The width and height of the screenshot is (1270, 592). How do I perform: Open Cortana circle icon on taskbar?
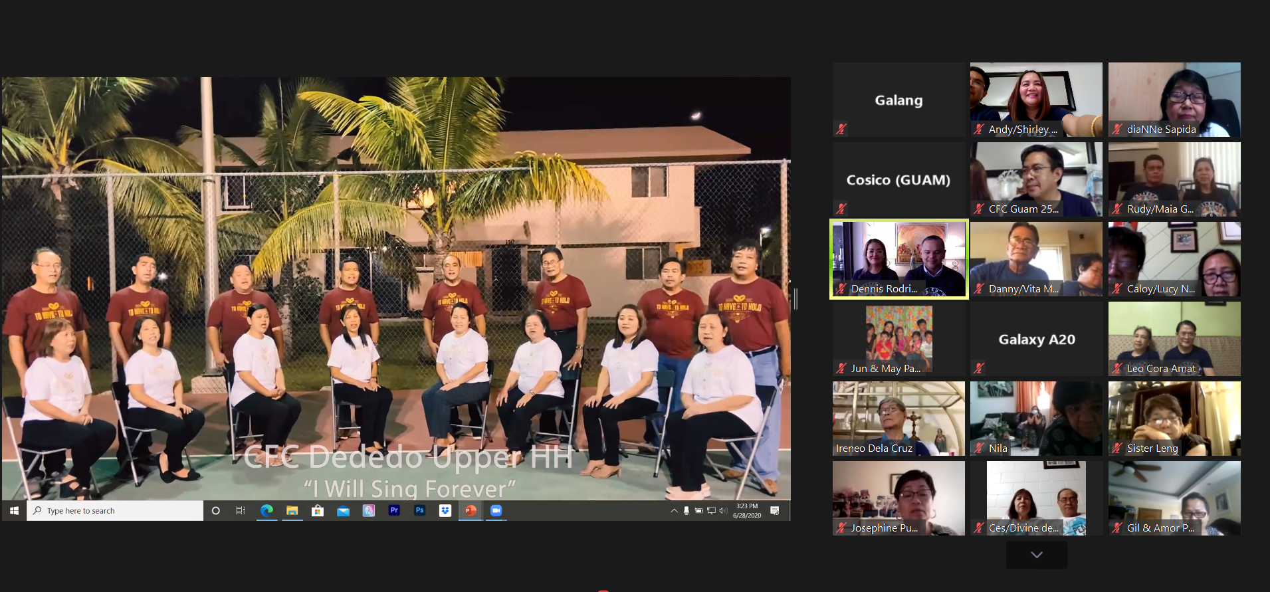point(215,510)
